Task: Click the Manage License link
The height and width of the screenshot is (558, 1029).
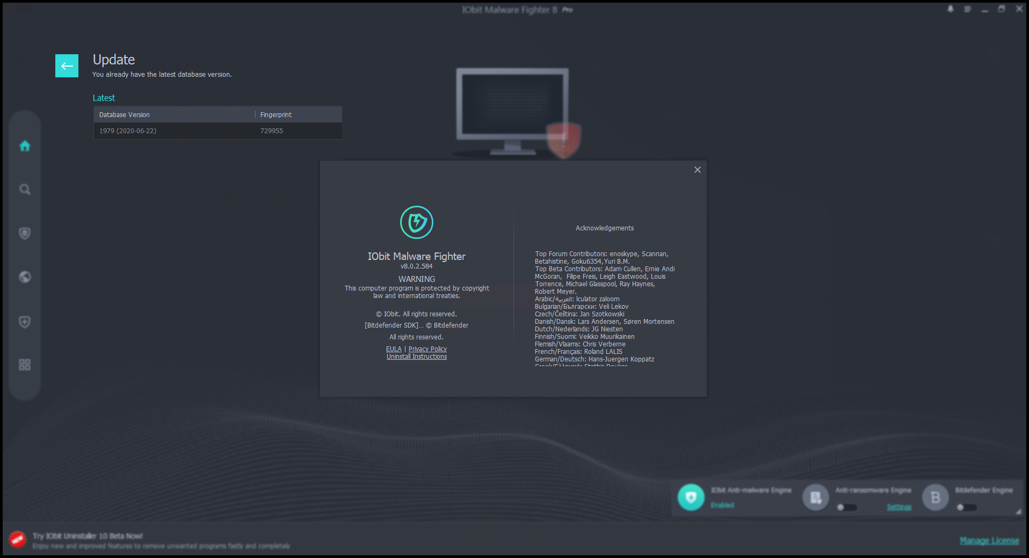Action: click(x=989, y=541)
